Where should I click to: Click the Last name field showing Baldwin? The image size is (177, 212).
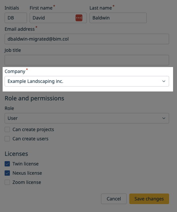(118, 18)
